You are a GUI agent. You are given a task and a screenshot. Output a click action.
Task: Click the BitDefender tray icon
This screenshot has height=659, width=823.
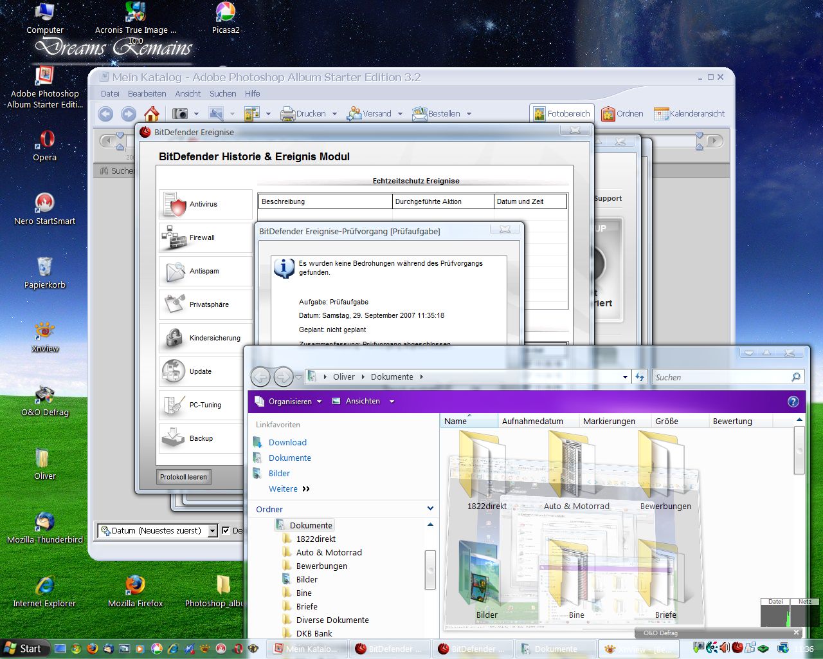737,648
